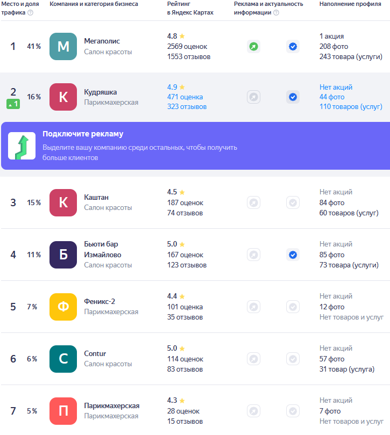Image resolution: width=390 pixels, height=435 pixels.
Task: Click the blue verified checkmark for Мегаполис
Action: tap(293, 47)
